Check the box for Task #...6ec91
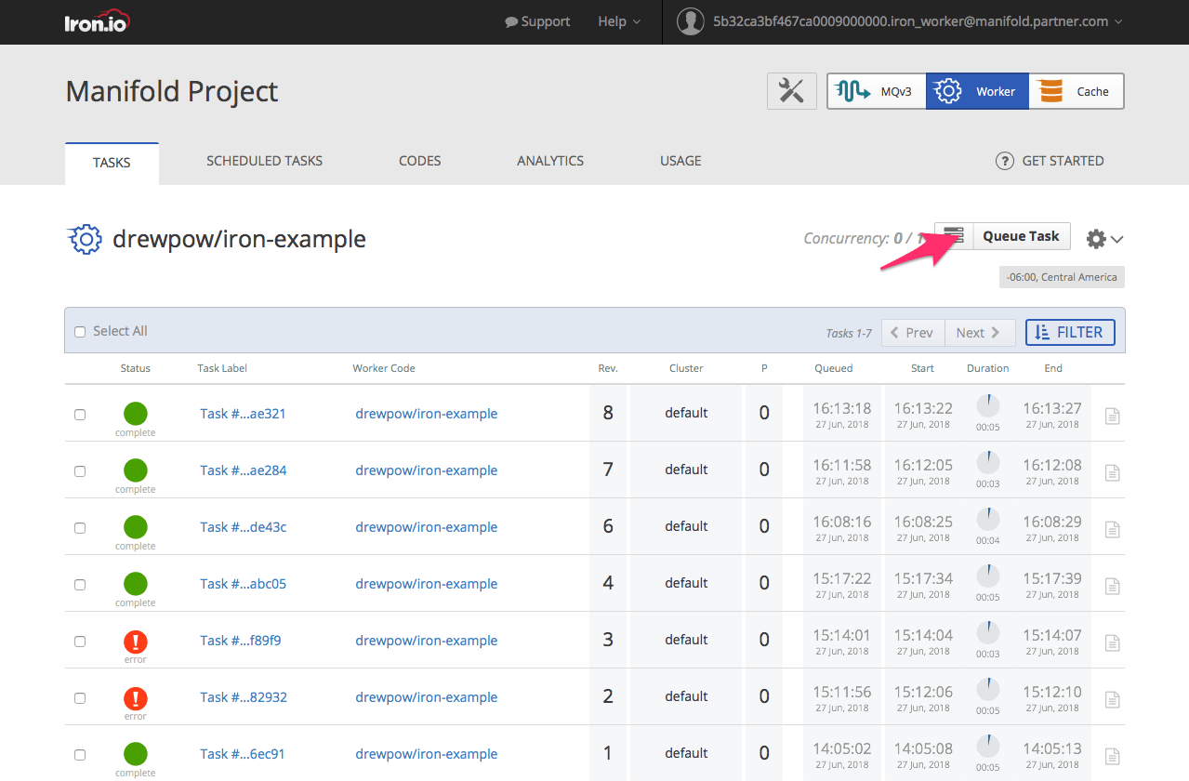 (80, 755)
